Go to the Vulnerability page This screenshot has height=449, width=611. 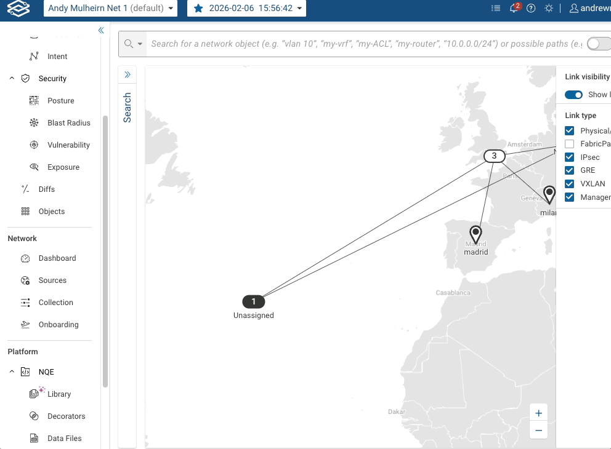[68, 145]
